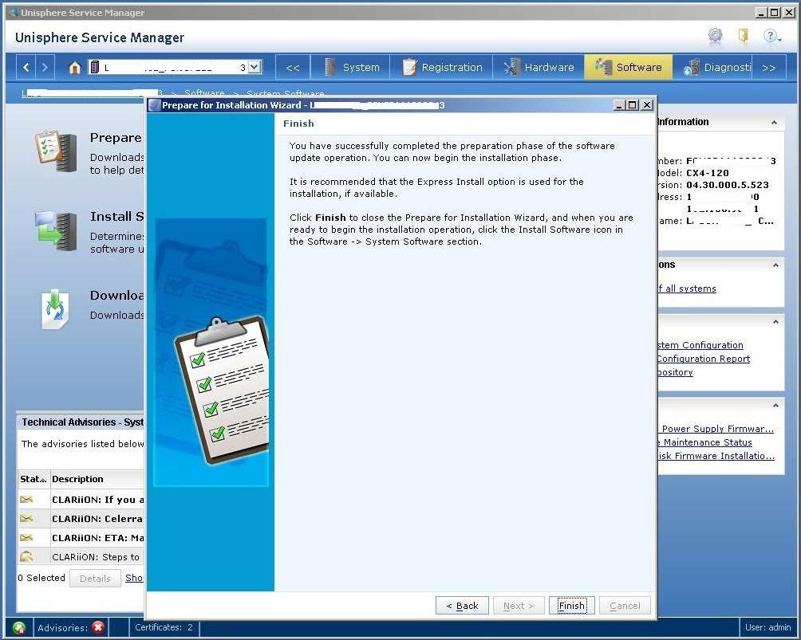Go forward with the right arrow button
Viewport: 801px width, 640px height.
tap(45, 68)
